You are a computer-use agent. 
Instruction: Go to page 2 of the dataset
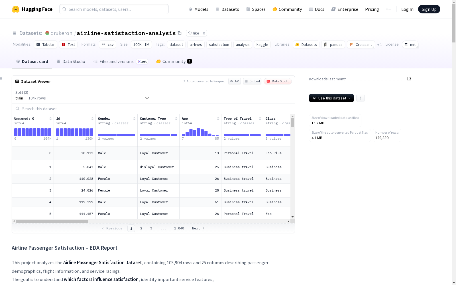click(141, 228)
